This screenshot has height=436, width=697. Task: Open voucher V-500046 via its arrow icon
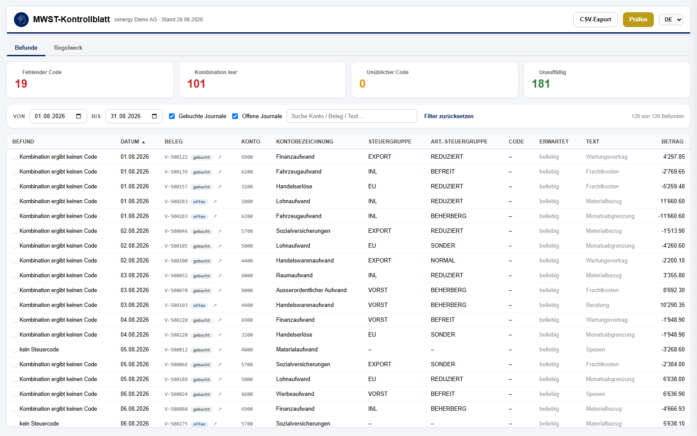220,232
